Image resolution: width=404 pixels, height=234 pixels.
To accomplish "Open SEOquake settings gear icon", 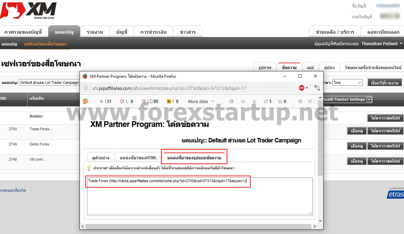I will 300,101.
